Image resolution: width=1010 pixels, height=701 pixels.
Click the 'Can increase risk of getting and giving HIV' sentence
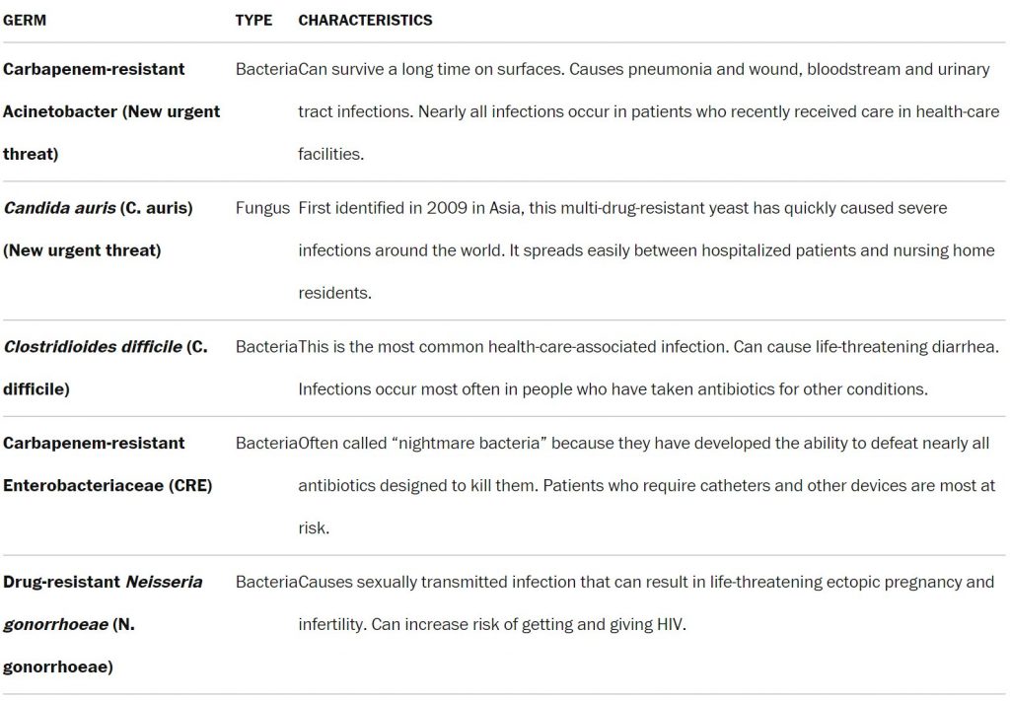(528, 624)
